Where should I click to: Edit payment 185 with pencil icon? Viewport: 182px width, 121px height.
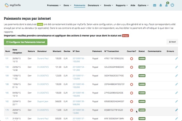pyautogui.click(x=176, y=93)
